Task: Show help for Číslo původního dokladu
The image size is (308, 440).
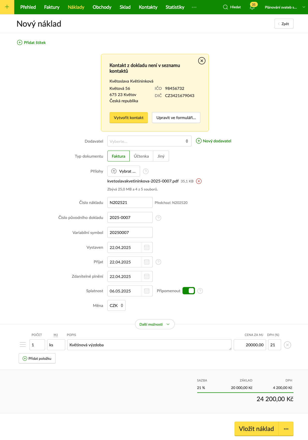Action: (x=158, y=218)
